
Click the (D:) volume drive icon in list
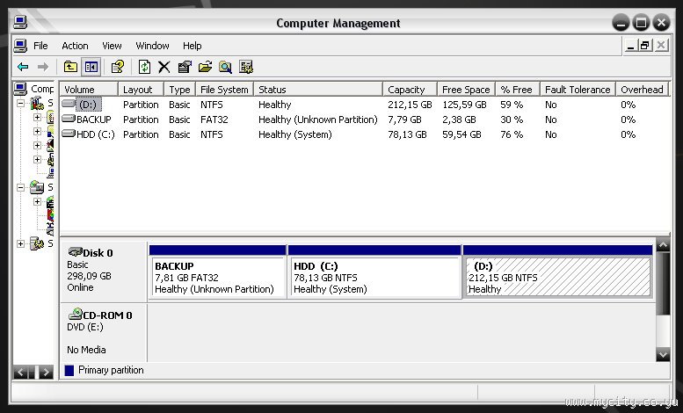[x=69, y=104]
